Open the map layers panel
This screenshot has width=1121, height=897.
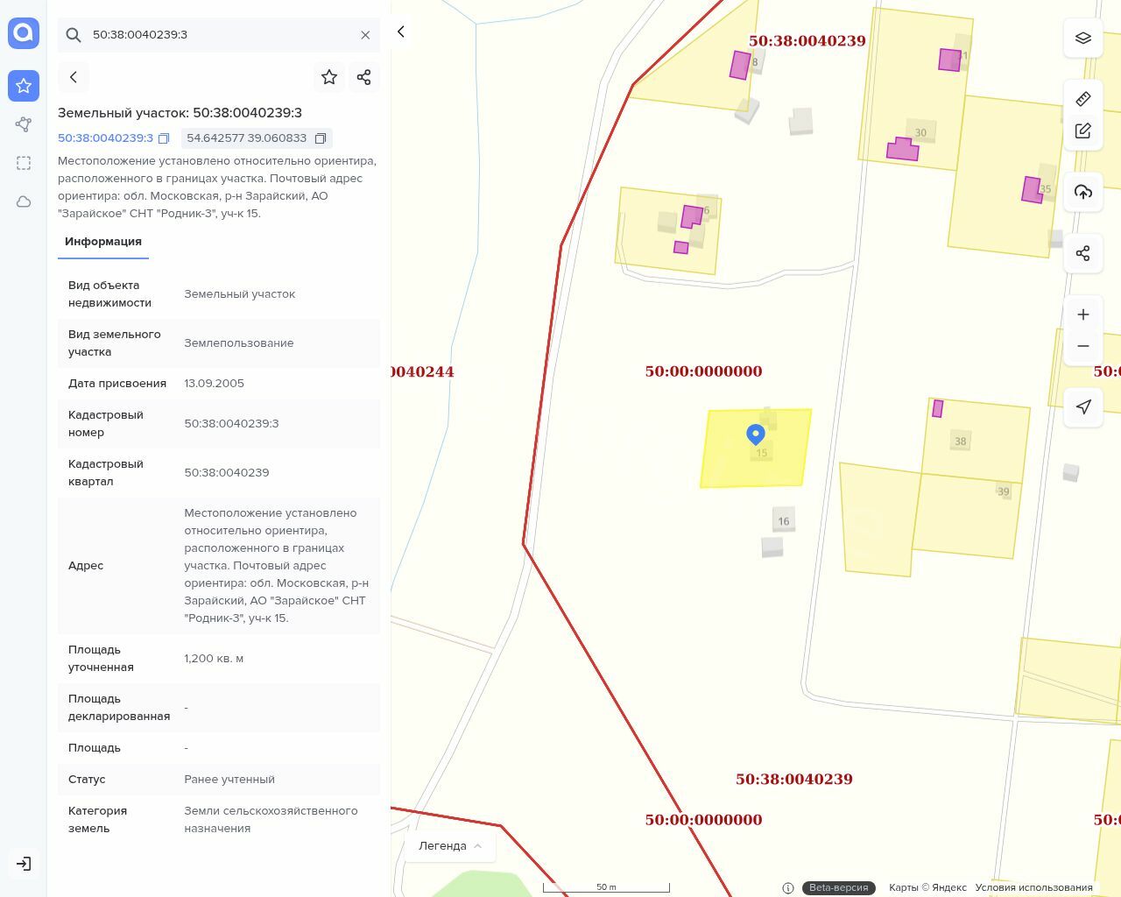coord(1082,38)
